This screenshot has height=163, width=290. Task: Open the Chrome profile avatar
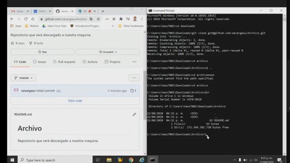pos(135,19)
